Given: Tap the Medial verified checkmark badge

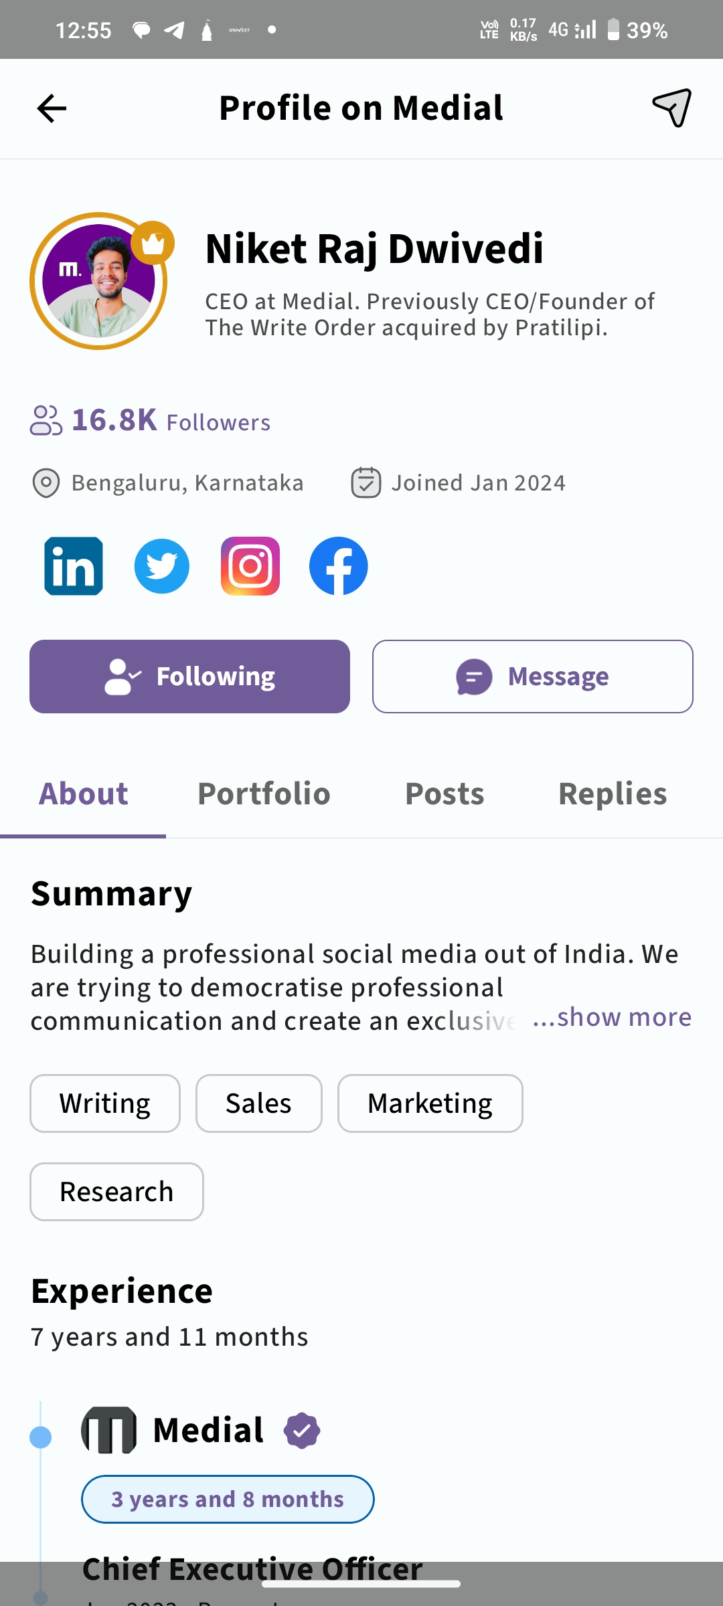Looking at the screenshot, I should [302, 1431].
